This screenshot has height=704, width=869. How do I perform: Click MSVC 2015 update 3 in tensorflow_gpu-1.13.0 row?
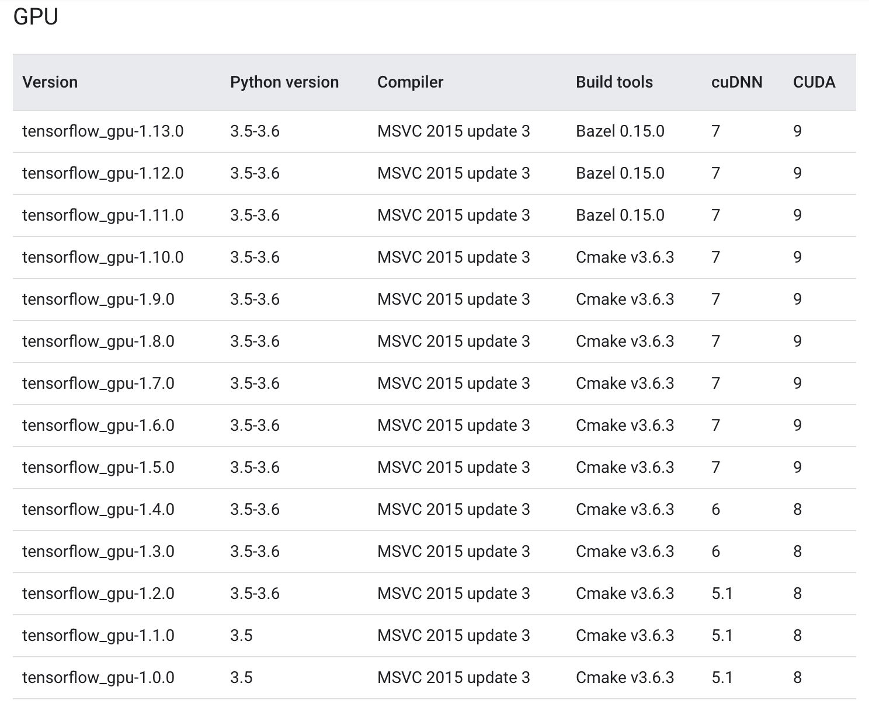[454, 131]
